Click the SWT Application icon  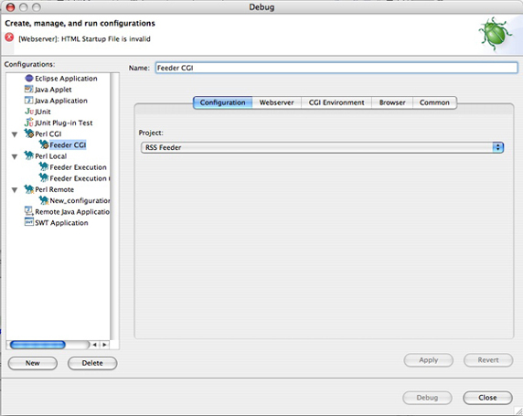28,222
